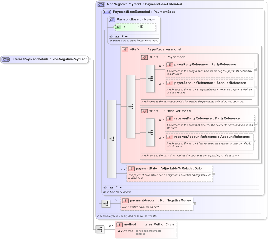Expand the receiverAccountReference element
This screenshot has height=239, width=268.
254,142
